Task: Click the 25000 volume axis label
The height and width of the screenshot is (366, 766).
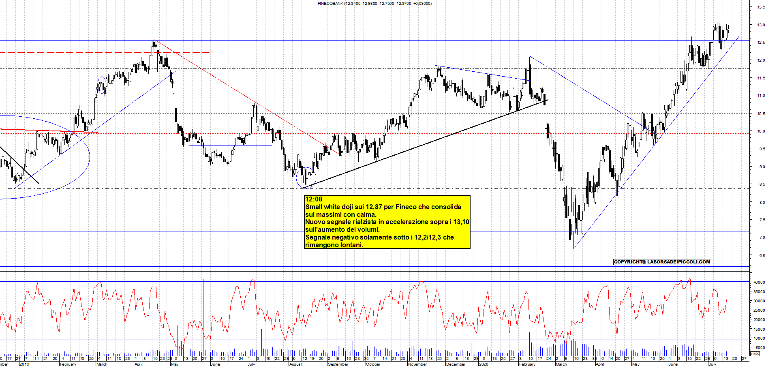Action: [x=759, y=310]
